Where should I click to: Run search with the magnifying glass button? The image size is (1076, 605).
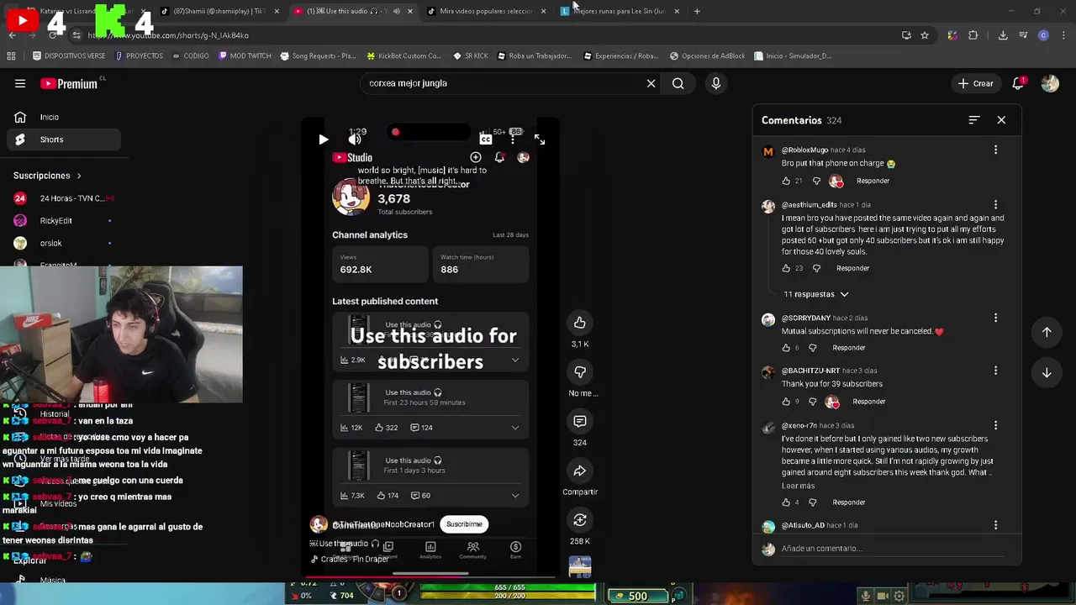(x=678, y=83)
